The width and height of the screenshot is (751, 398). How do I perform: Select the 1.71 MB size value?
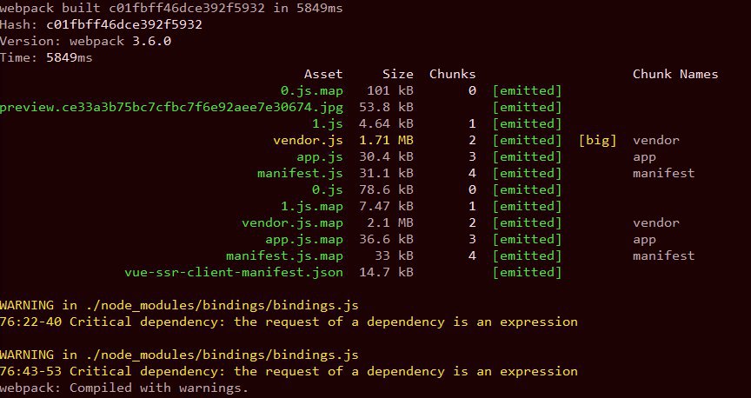386,140
